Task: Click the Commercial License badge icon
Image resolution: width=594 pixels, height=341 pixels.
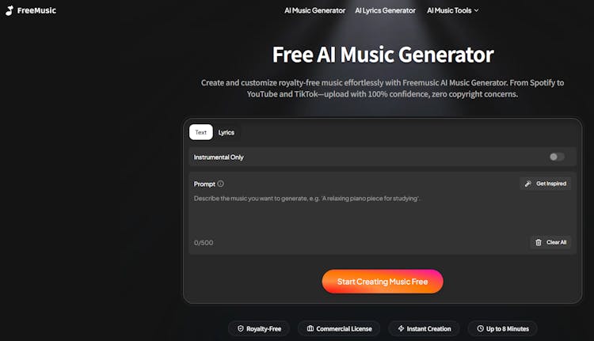Action: click(310, 328)
